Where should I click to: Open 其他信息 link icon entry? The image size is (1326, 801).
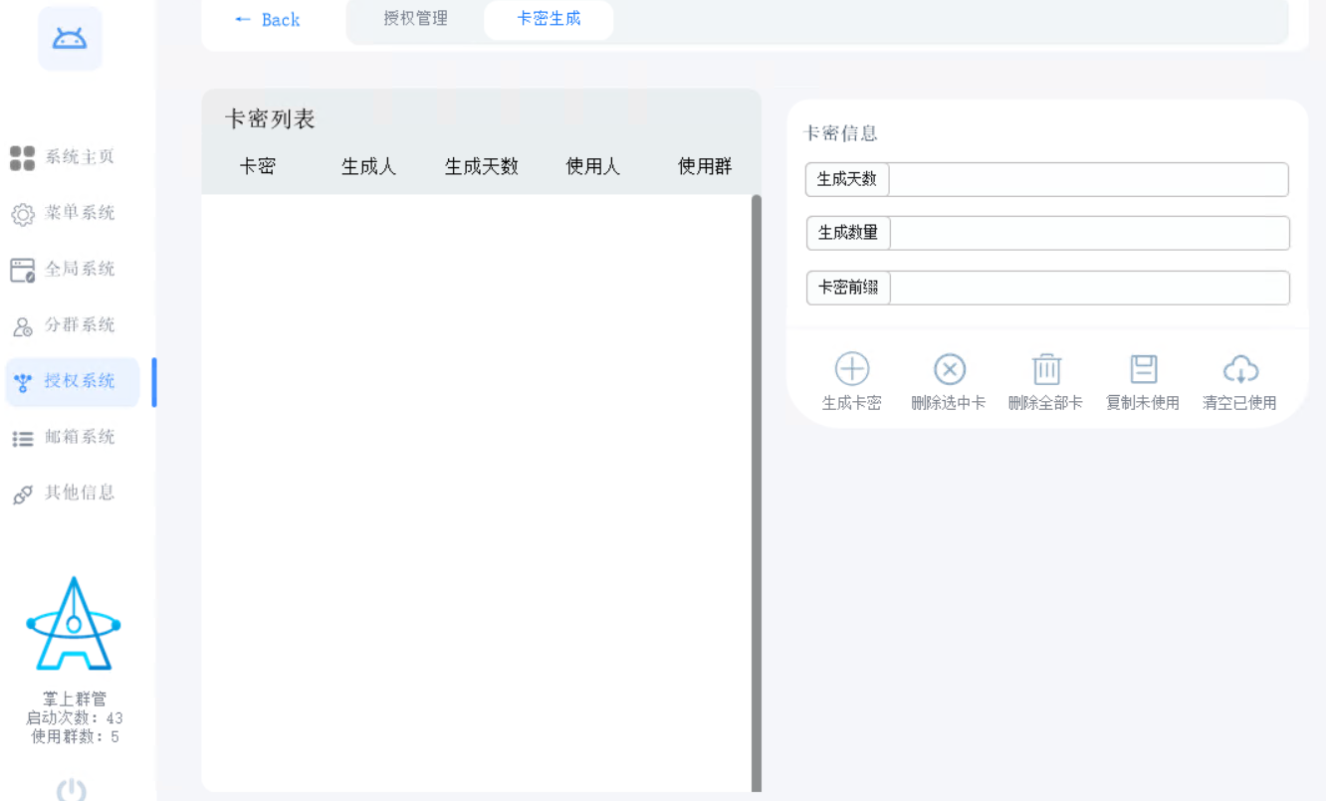click(x=63, y=493)
